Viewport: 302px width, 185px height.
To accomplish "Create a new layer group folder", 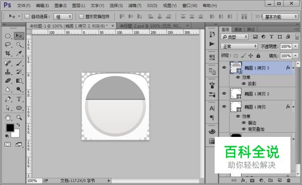I will 270,180.
